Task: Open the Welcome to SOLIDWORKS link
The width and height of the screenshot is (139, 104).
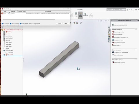Action: [120, 25]
